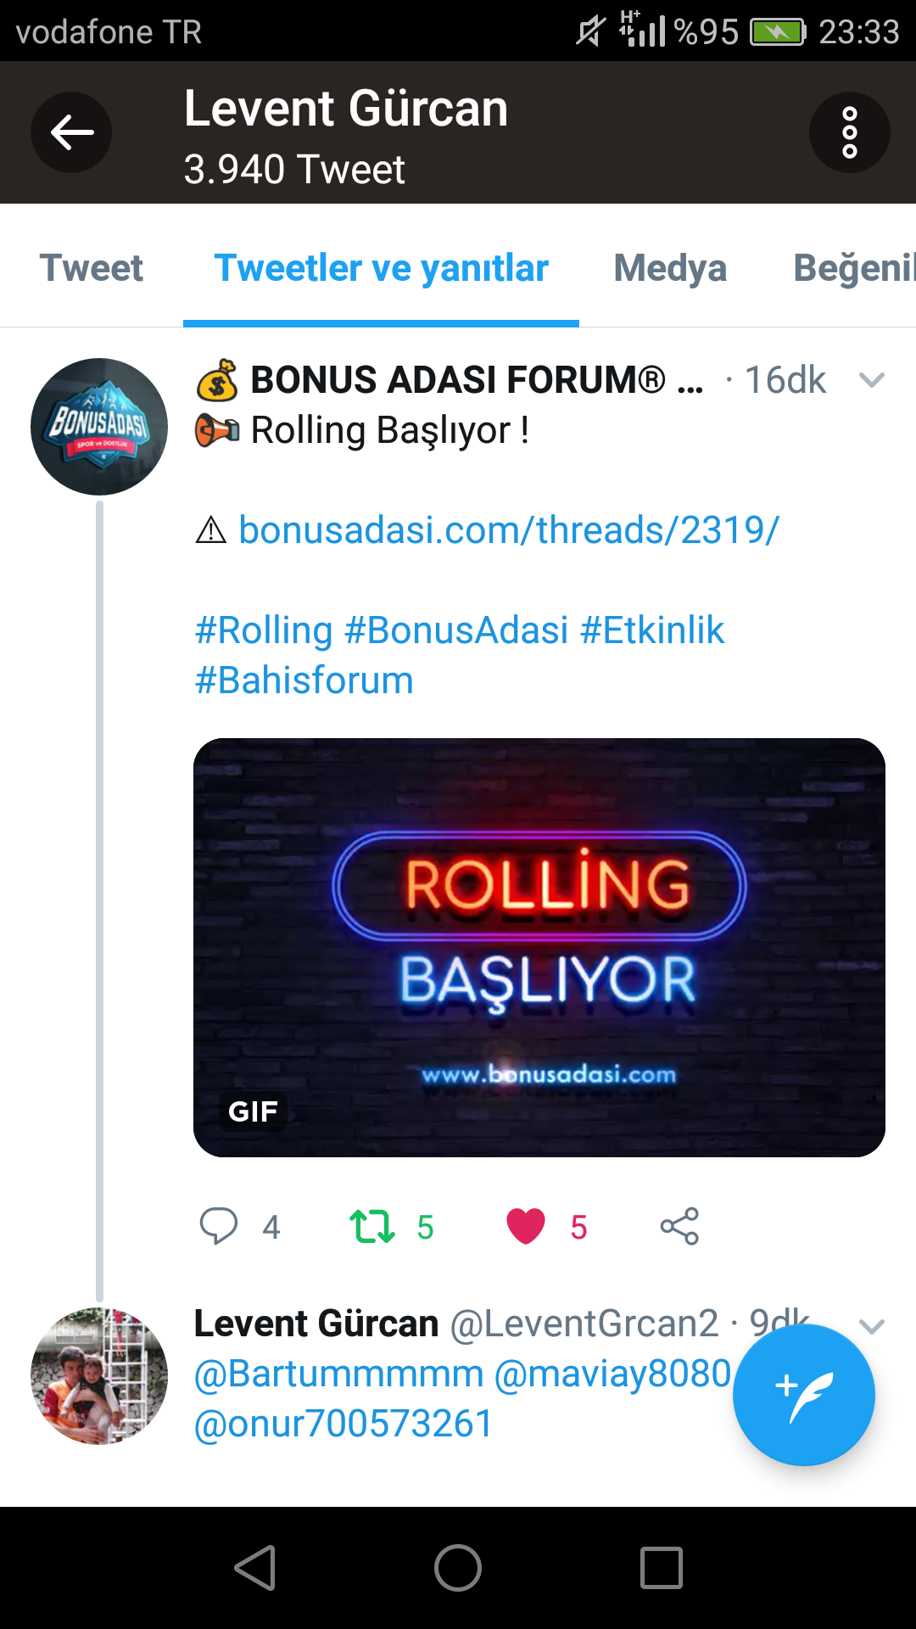Screen dimensions: 916x1629
Task: Switch to the Medya tab
Action: [x=670, y=268]
